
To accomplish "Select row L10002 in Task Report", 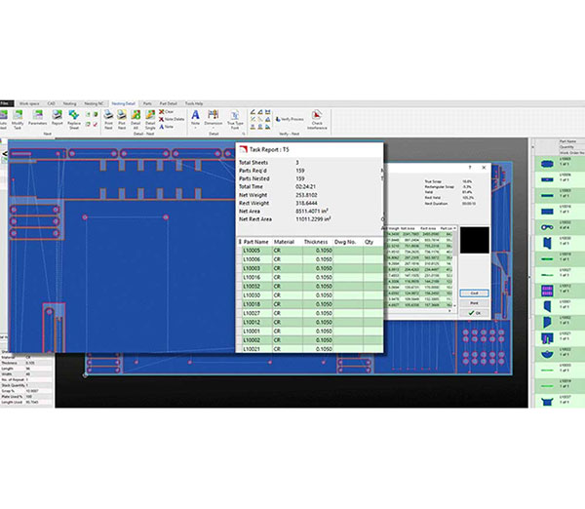I will tap(310, 340).
